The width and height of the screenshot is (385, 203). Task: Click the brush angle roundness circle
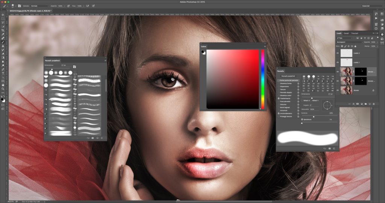(327, 105)
